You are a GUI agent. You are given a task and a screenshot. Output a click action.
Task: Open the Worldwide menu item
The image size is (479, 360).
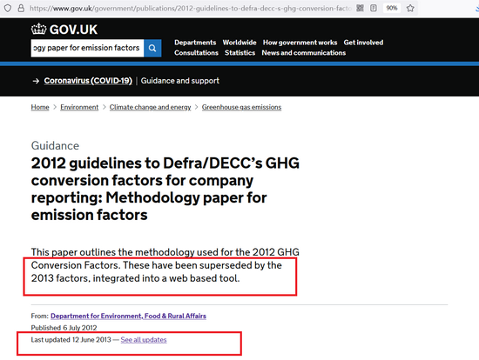[x=239, y=43]
